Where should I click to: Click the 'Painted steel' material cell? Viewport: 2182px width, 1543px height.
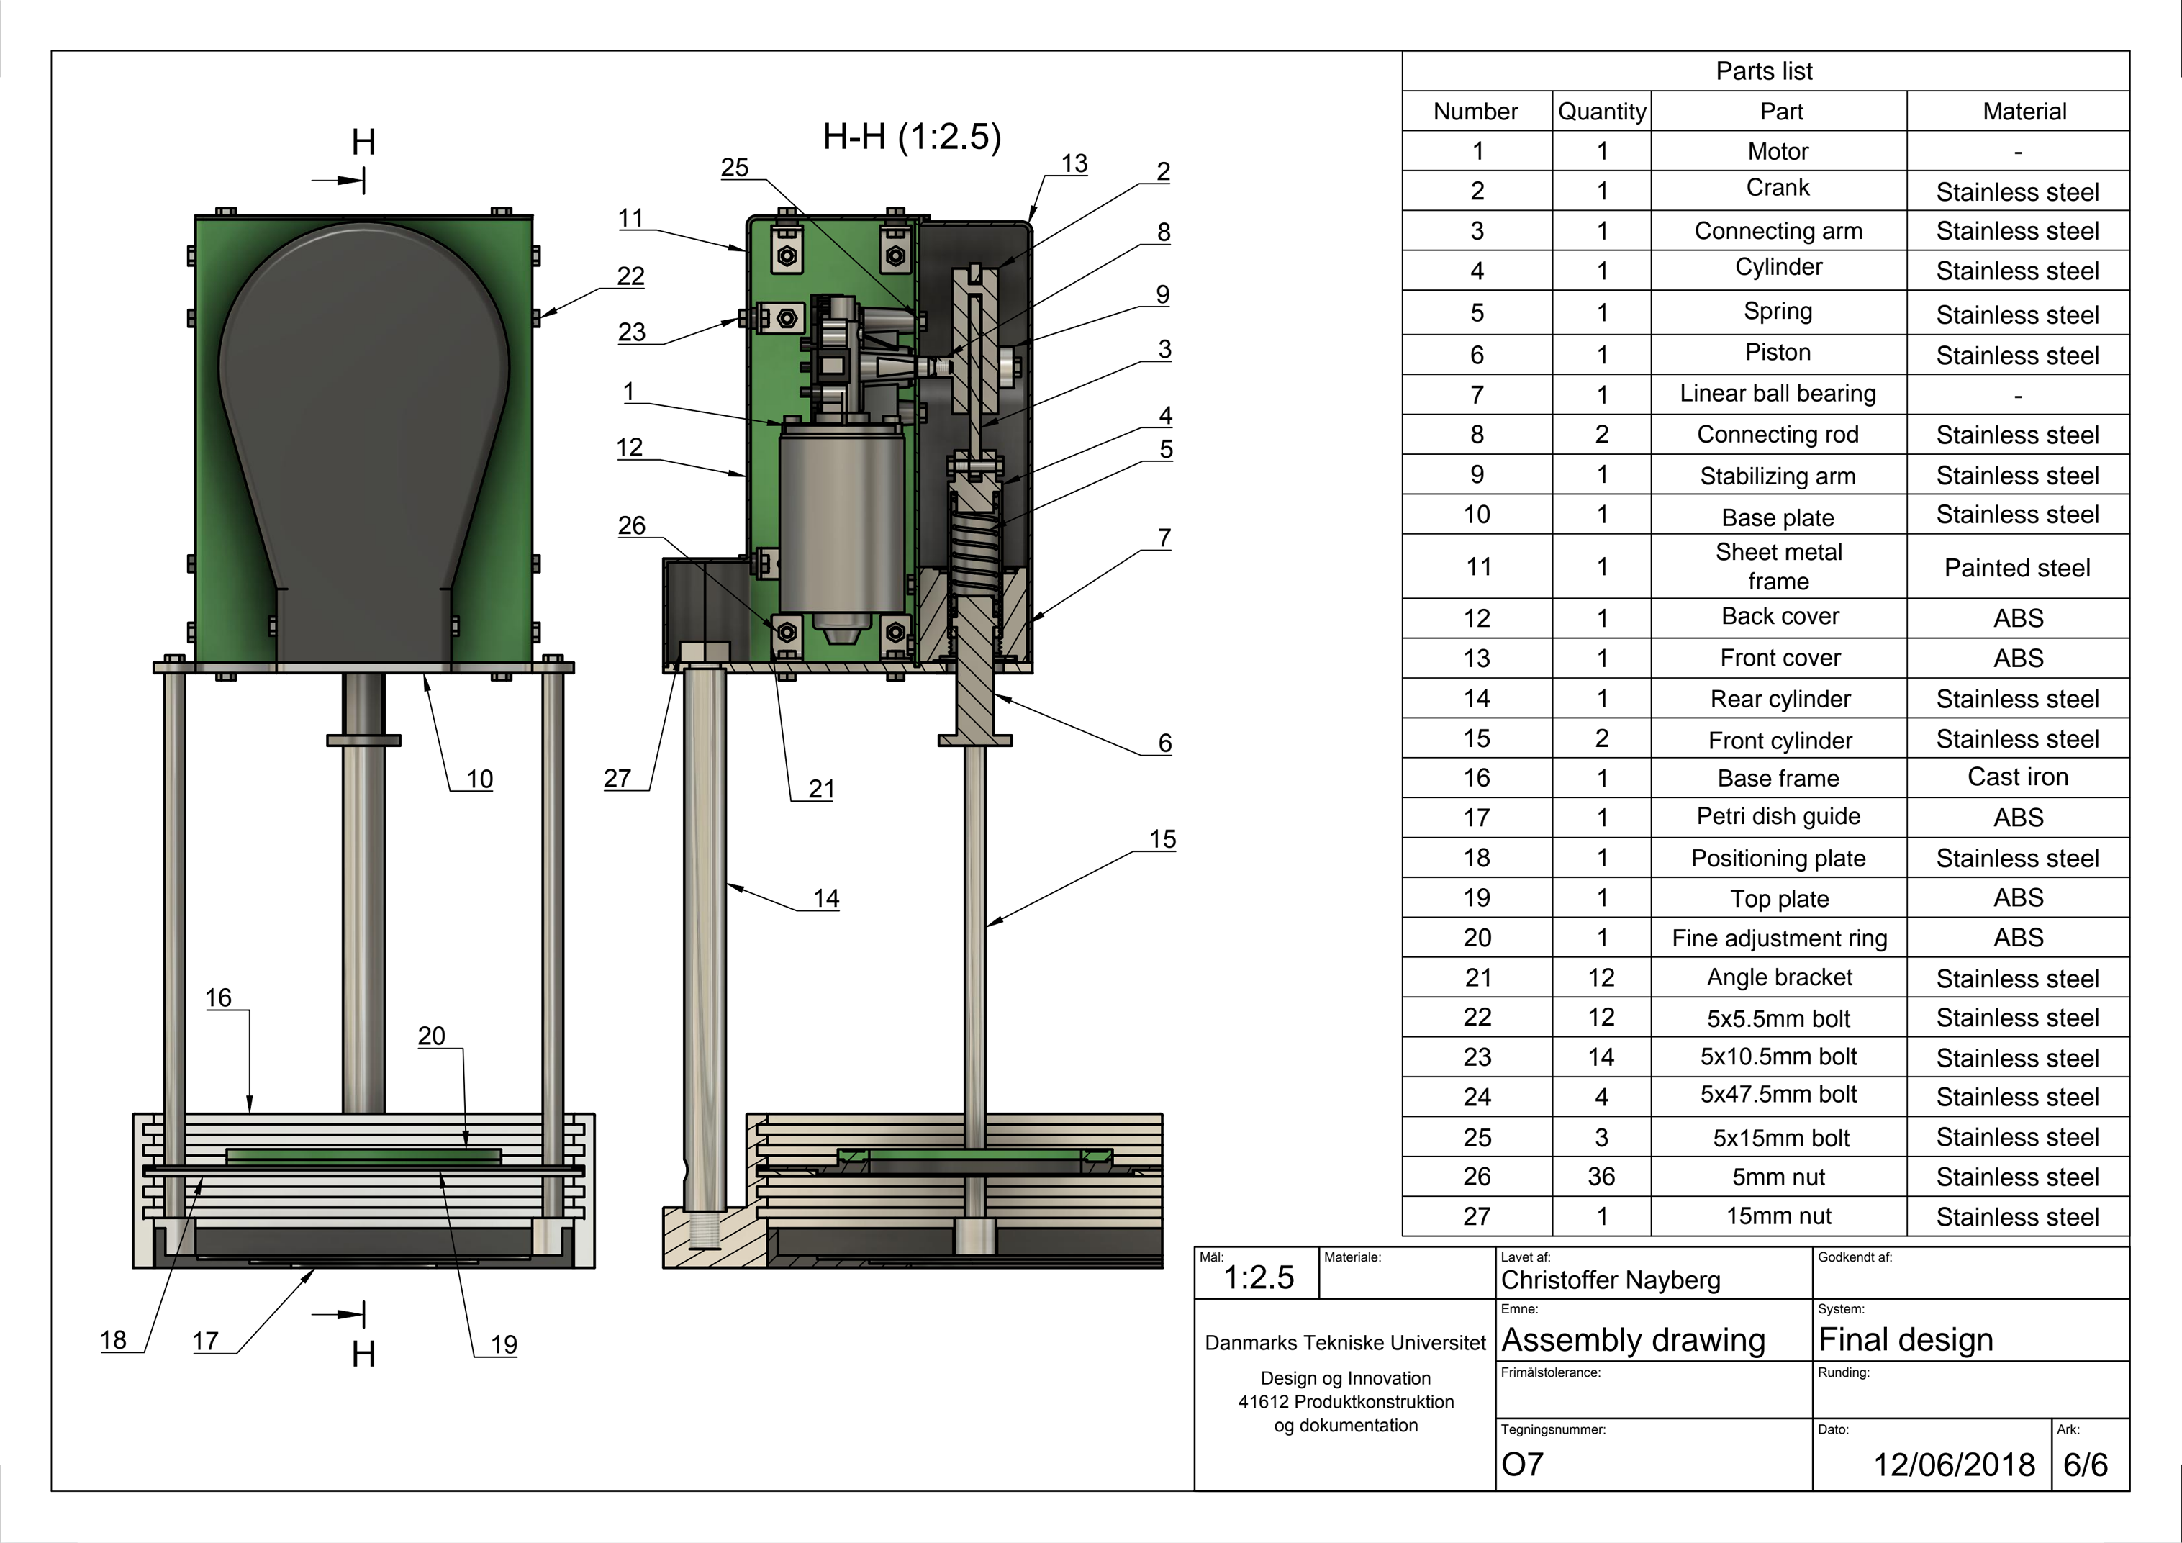(x=2016, y=568)
